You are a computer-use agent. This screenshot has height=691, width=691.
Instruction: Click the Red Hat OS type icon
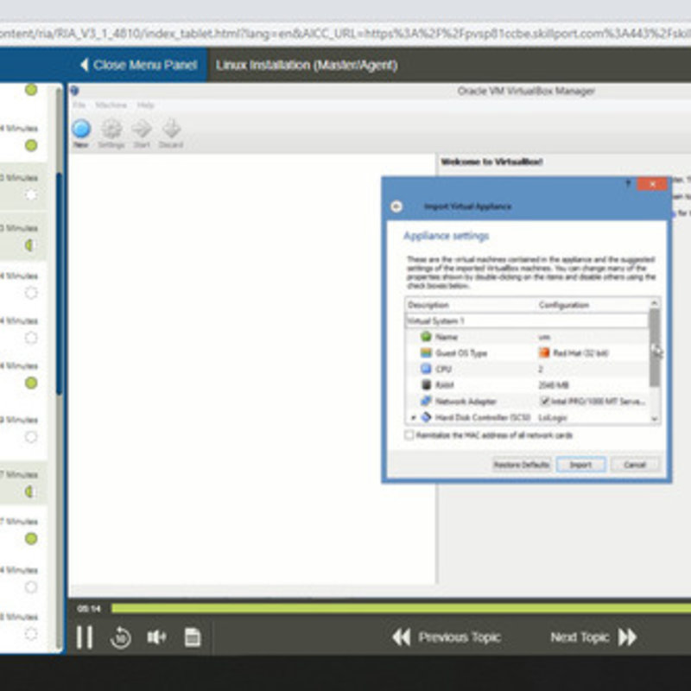coord(545,352)
